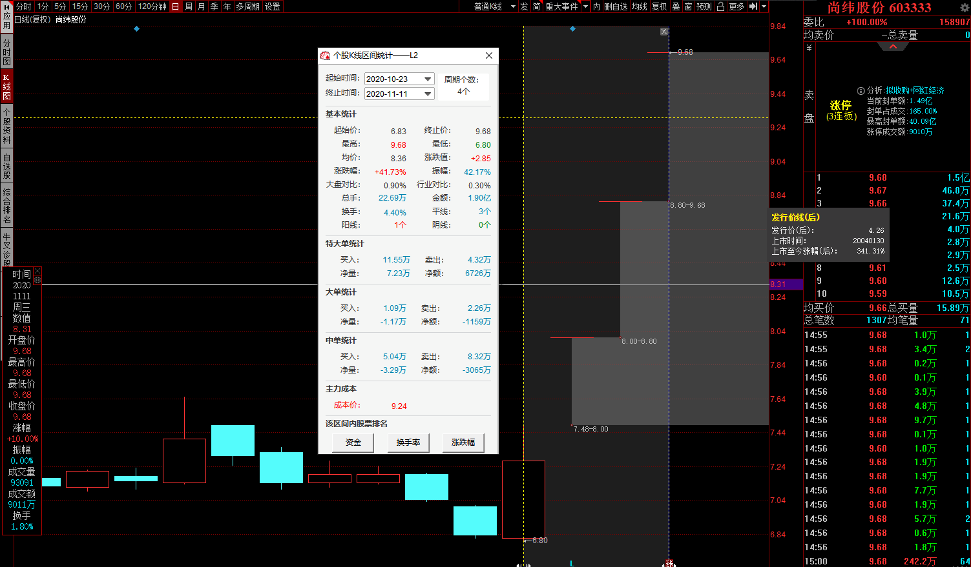Click the blue diamond marker above the shaded range
Viewport: 971px width, 567px height.
click(x=572, y=29)
